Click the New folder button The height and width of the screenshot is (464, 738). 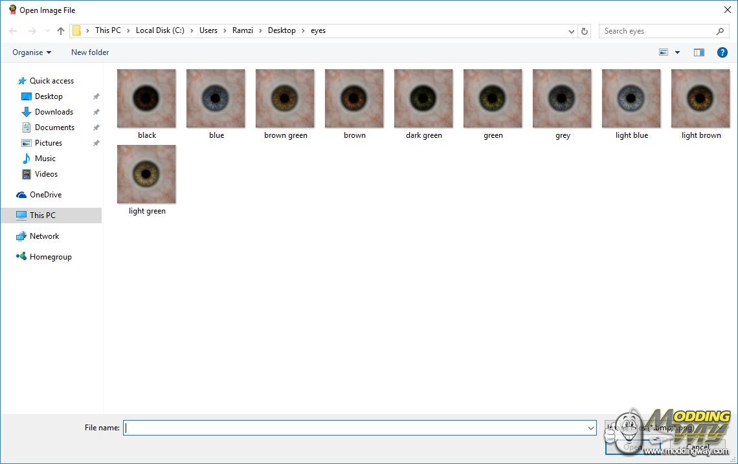[x=90, y=52]
